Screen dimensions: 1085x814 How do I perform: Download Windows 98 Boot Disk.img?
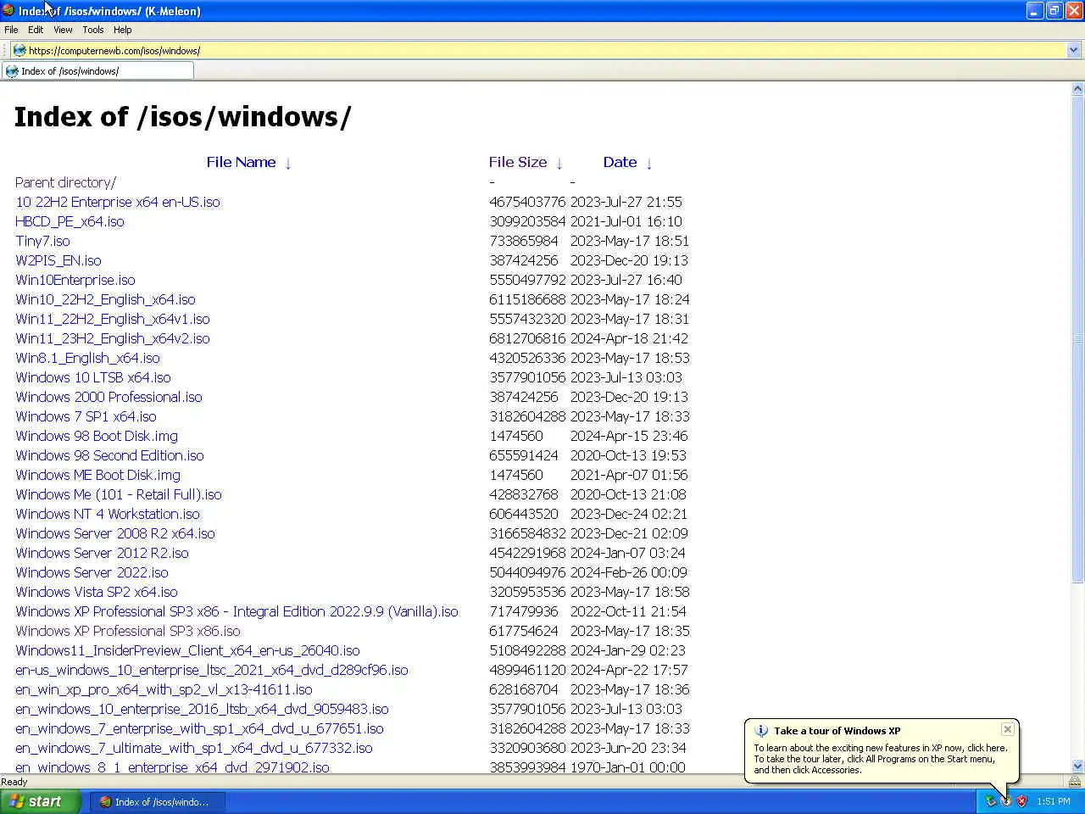97,436
